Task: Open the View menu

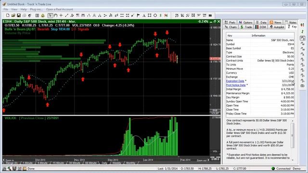Action: pyautogui.click(x=14, y=10)
